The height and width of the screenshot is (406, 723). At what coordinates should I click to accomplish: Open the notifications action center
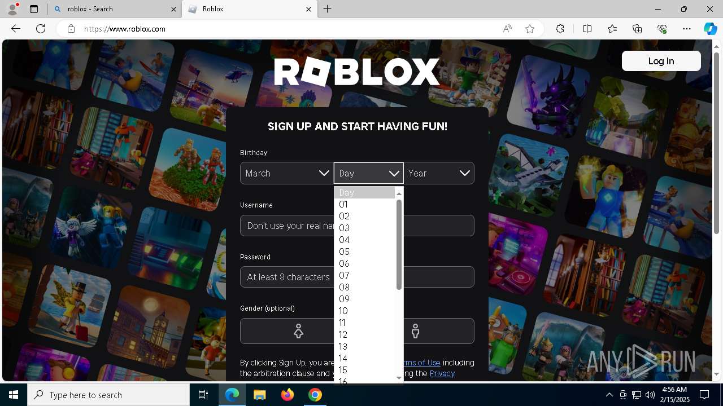(704, 395)
